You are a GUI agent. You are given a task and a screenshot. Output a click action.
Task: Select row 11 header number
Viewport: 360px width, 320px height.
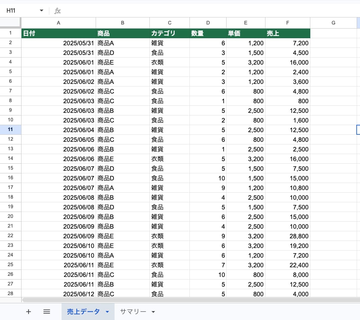(10, 130)
